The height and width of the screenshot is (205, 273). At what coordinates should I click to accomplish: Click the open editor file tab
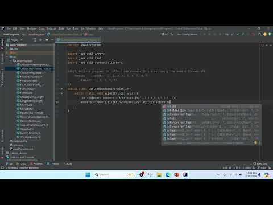(x=78, y=40)
